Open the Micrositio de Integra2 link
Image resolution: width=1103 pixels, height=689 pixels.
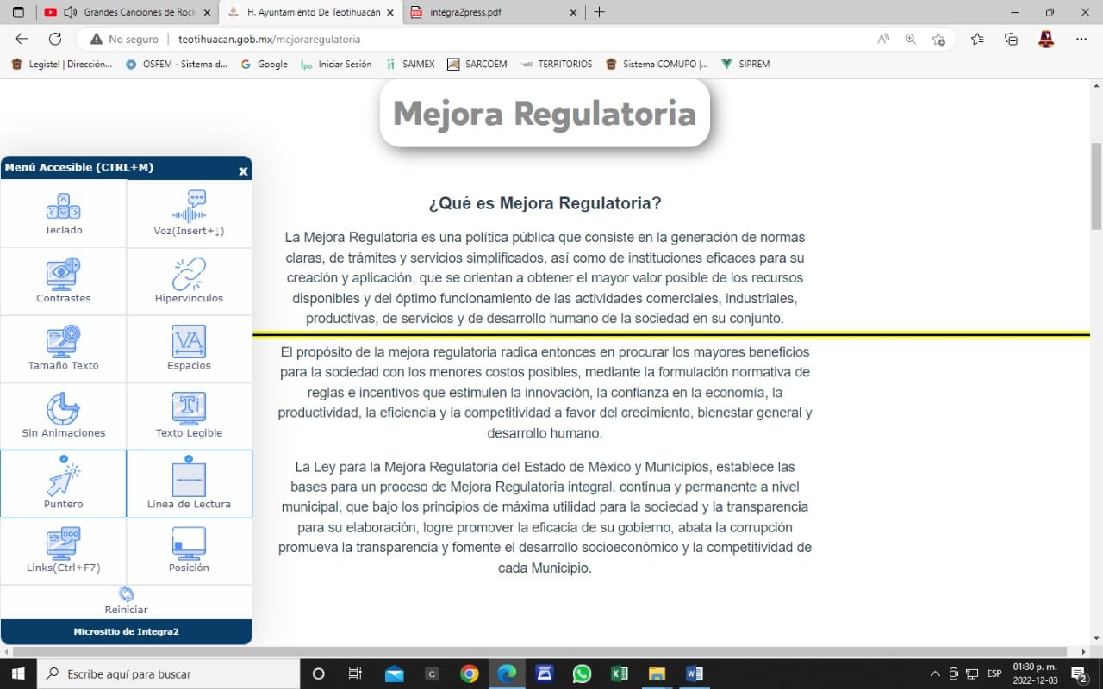tap(126, 631)
